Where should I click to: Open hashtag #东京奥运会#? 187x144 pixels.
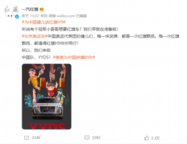click(x=35, y=36)
